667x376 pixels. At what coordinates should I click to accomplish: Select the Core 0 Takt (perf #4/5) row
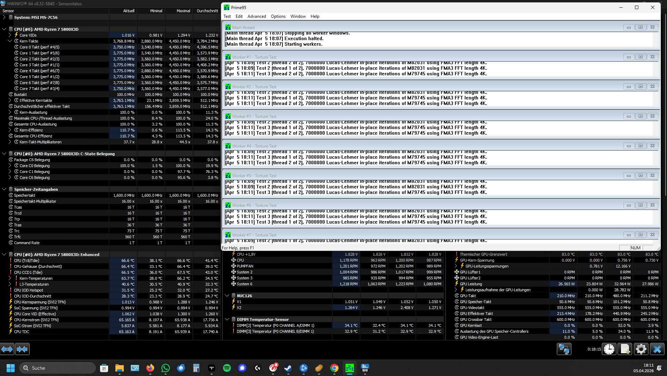(x=110, y=47)
